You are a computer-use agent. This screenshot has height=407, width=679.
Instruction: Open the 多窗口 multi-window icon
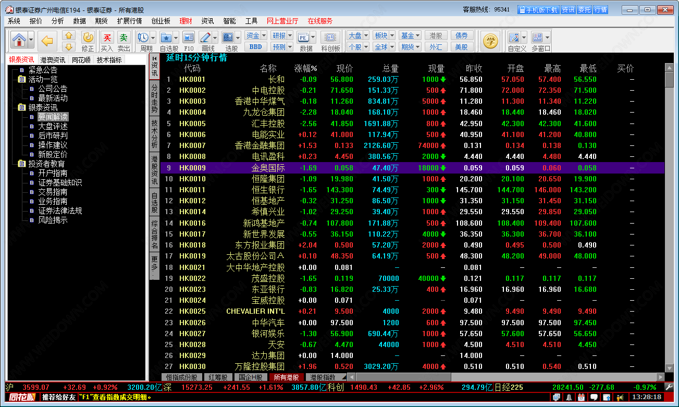[x=537, y=38]
